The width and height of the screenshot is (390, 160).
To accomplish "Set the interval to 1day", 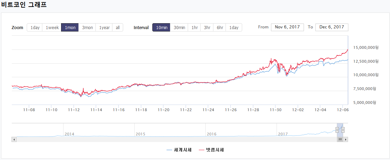I will 234,28.
